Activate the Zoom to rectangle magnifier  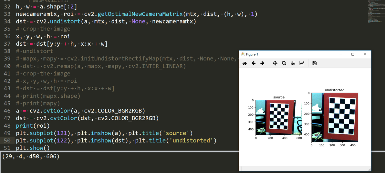[284, 63]
